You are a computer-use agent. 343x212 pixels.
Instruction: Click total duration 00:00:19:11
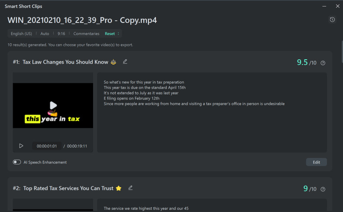[x=77, y=146]
